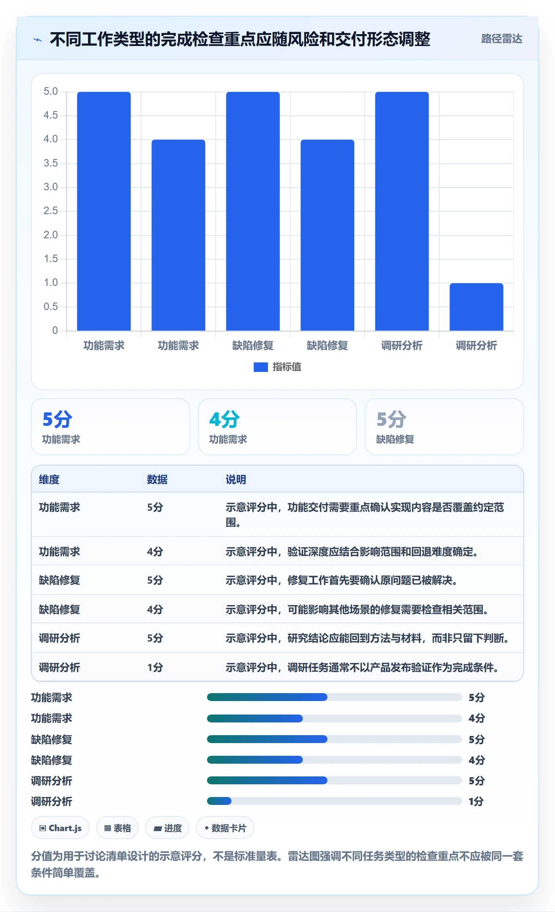Screen dimensions: 555x912
Task: Select the row about 原问题已被解决
Action: (x=277, y=580)
